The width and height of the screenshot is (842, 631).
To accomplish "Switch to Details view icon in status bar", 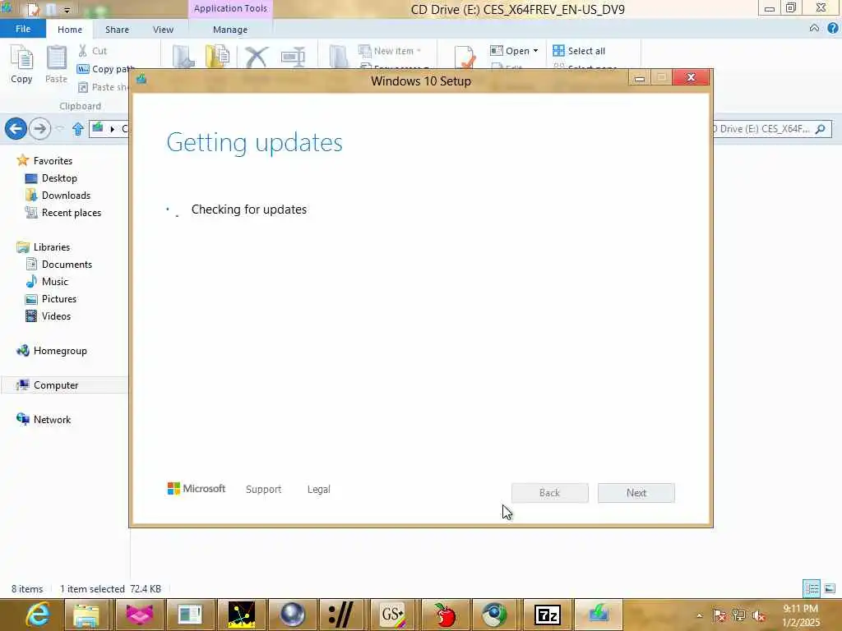I will [x=812, y=588].
